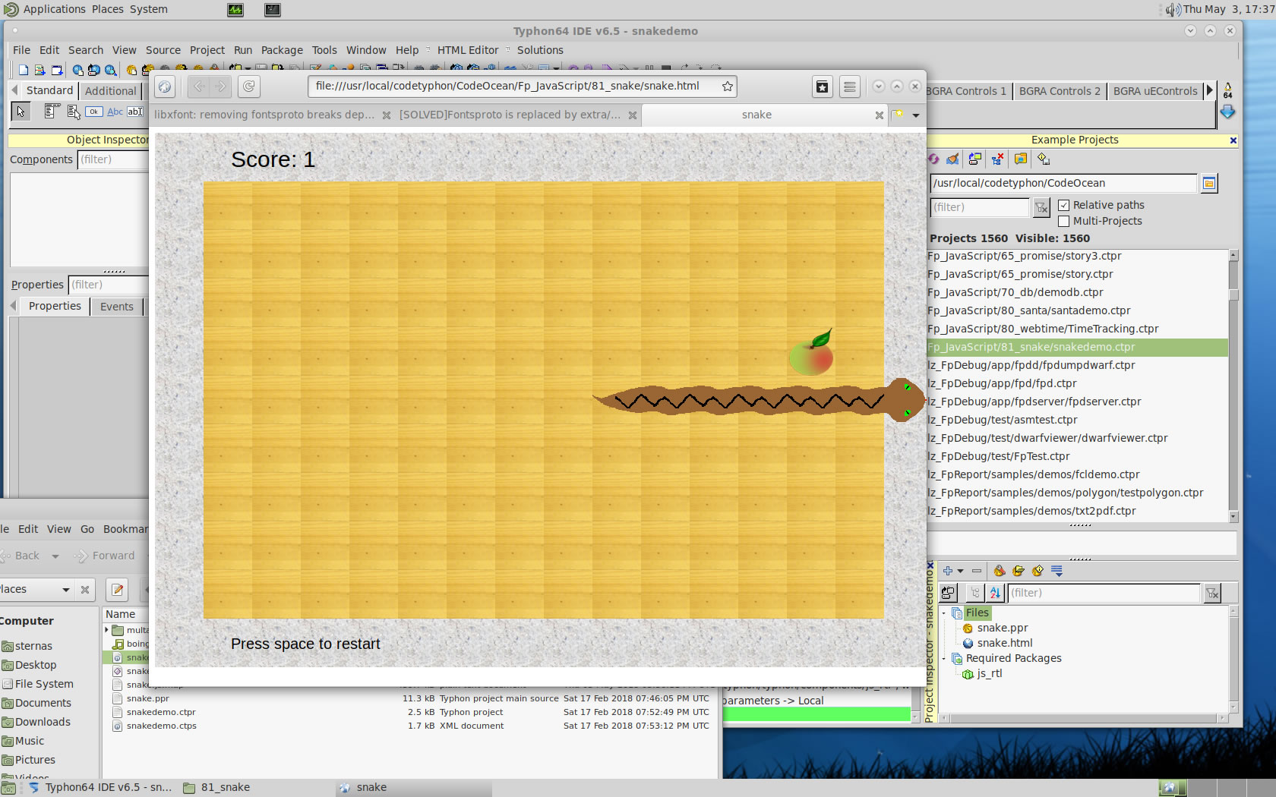Click the volume icon in system tray
Image resolution: width=1276 pixels, height=797 pixels.
[x=1173, y=9]
